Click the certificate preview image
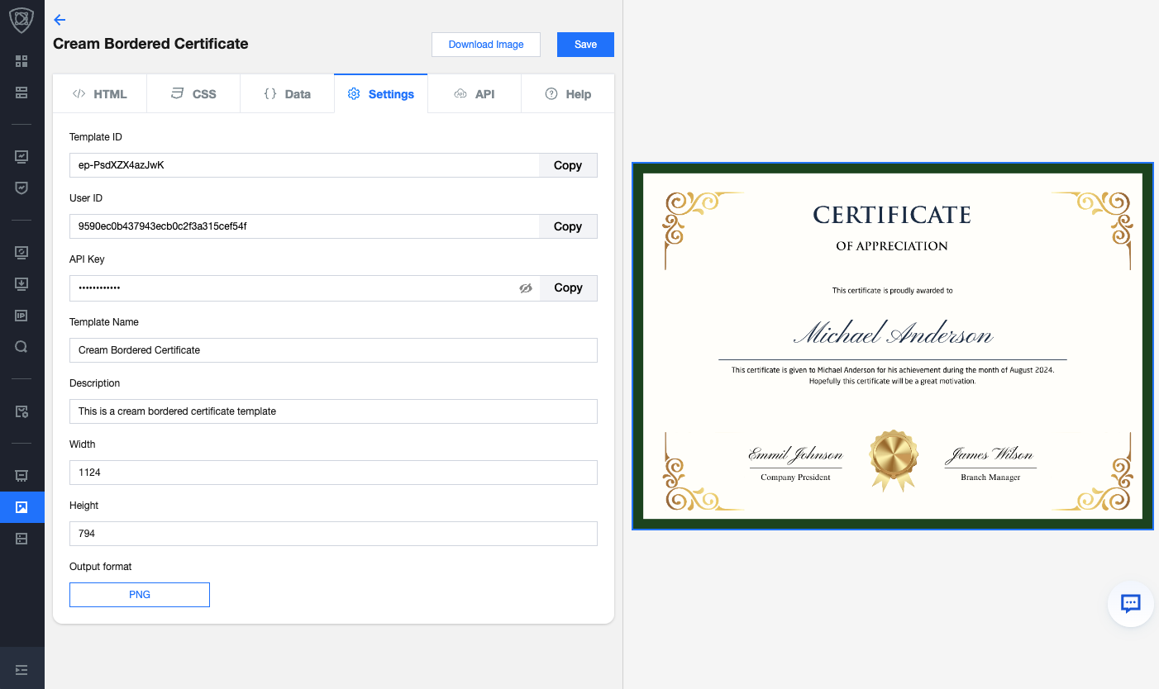The width and height of the screenshot is (1159, 689). pos(892,346)
